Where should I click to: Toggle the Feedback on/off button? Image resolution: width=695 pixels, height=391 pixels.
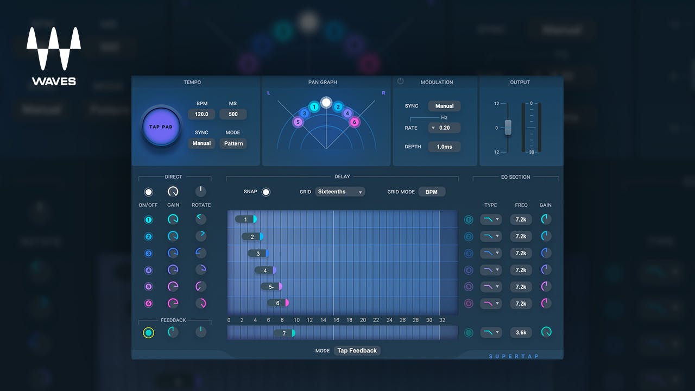pos(148,333)
